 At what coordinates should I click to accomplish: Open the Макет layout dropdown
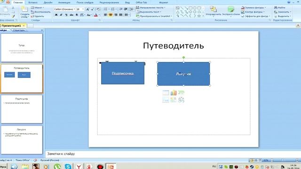(x=38, y=8)
